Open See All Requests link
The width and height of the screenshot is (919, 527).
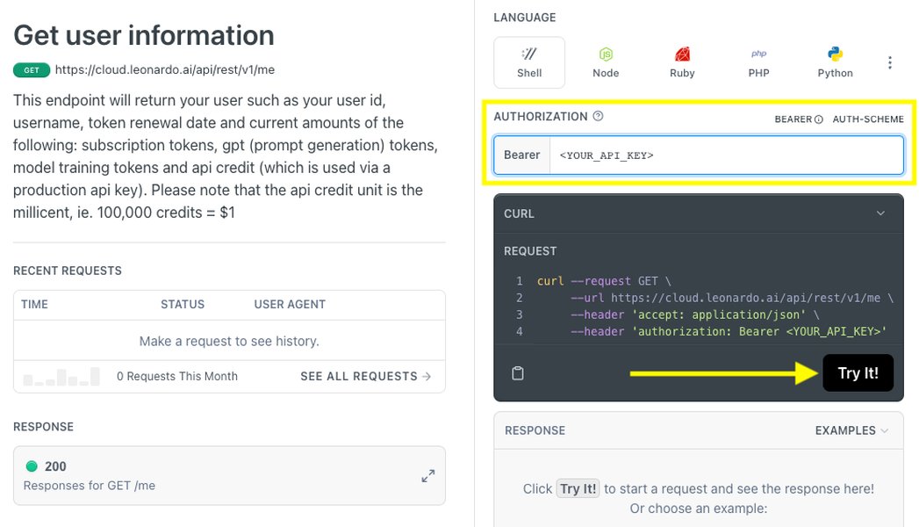click(366, 376)
